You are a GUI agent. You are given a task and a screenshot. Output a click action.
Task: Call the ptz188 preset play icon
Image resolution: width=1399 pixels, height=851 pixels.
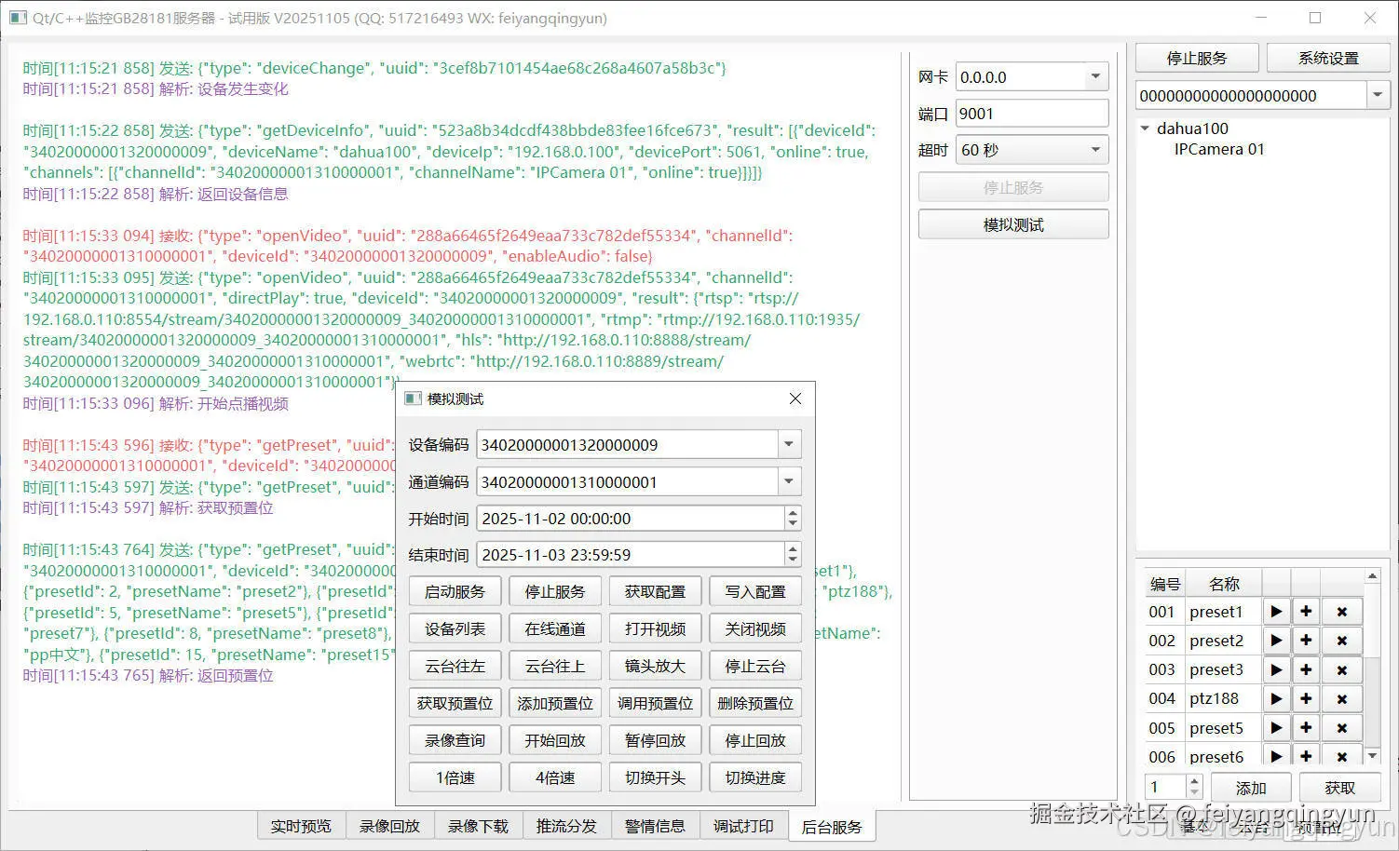(x=1276, y=698)
